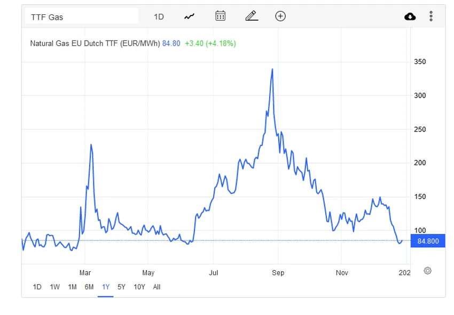Screen dimensions: 454x315
Task: Show the 10Y price history
Action: 139,287
